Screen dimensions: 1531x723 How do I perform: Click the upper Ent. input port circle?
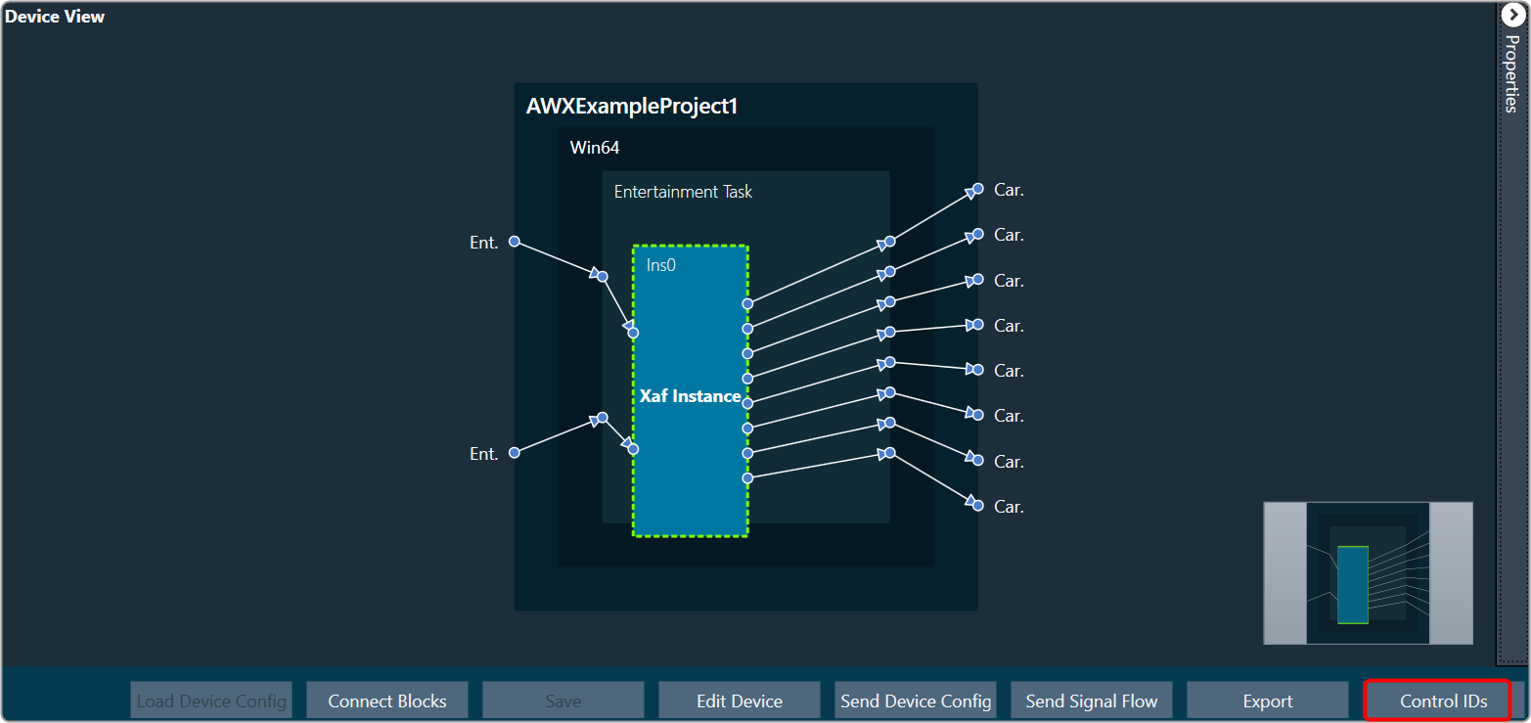click(x=515, y=242)
